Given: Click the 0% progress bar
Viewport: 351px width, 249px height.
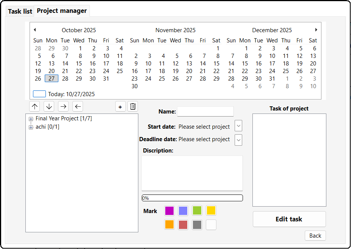Looking at the screenshot, I should tap(192, 198).
